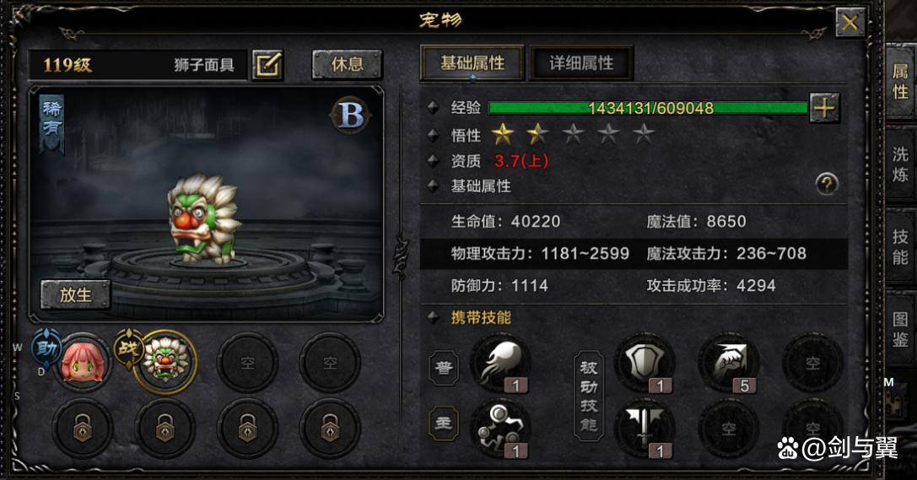The image size is (917, 480).
Task: Switch to 详细属性 tab
Action: 581,63
